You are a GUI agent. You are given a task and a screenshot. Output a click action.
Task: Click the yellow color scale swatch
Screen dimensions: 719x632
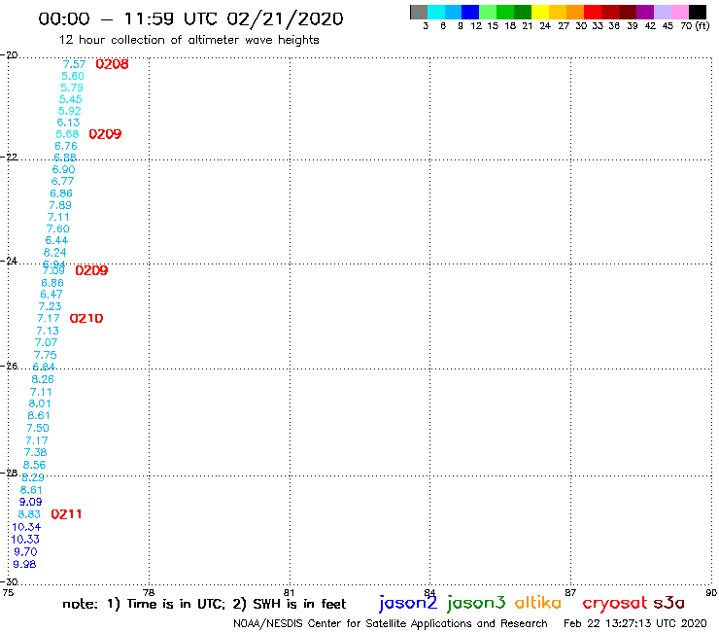(x=540, y=12)
